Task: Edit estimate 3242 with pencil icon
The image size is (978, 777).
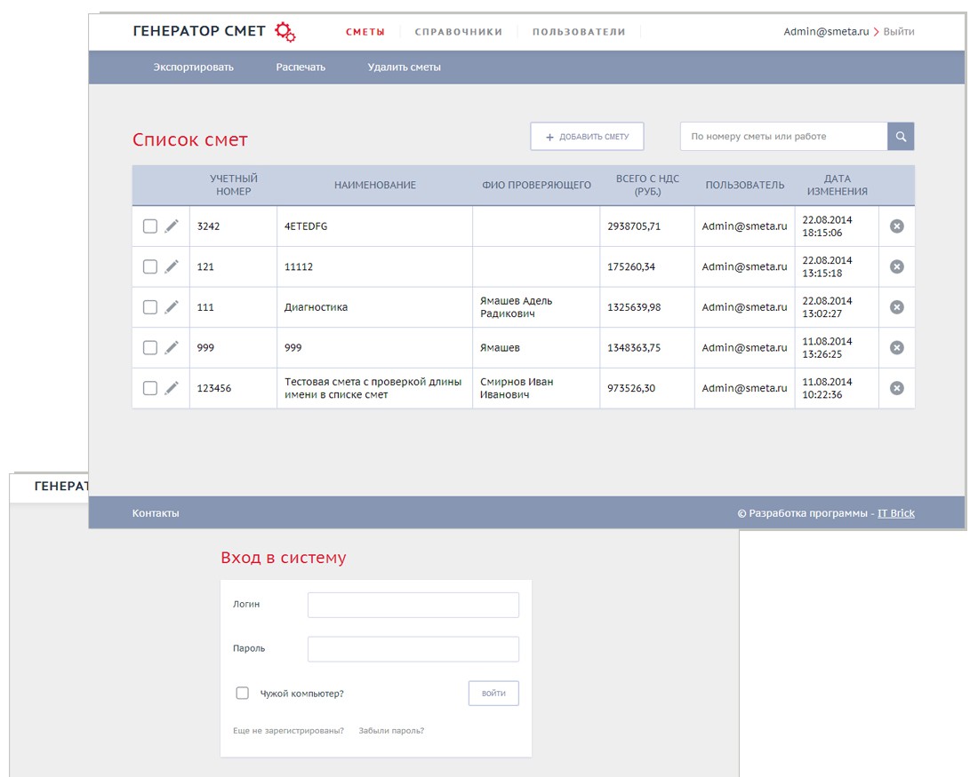Action: click(172, 226)
